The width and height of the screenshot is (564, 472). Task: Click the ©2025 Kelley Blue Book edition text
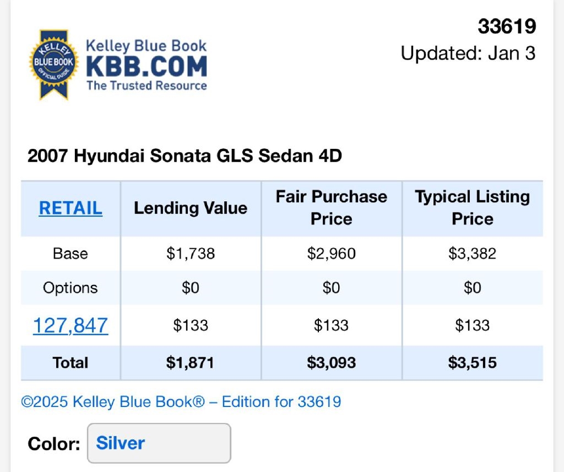(x=181, y=401)
